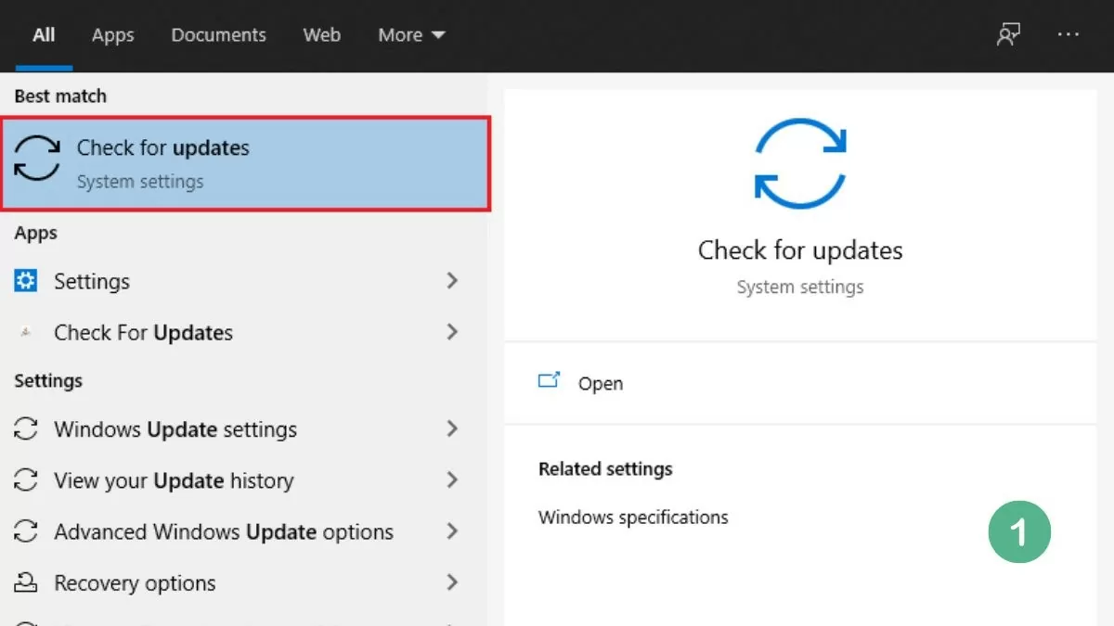Open the feedback icon in top right
Screen dimensions: 1114x626
point(1008,33)
